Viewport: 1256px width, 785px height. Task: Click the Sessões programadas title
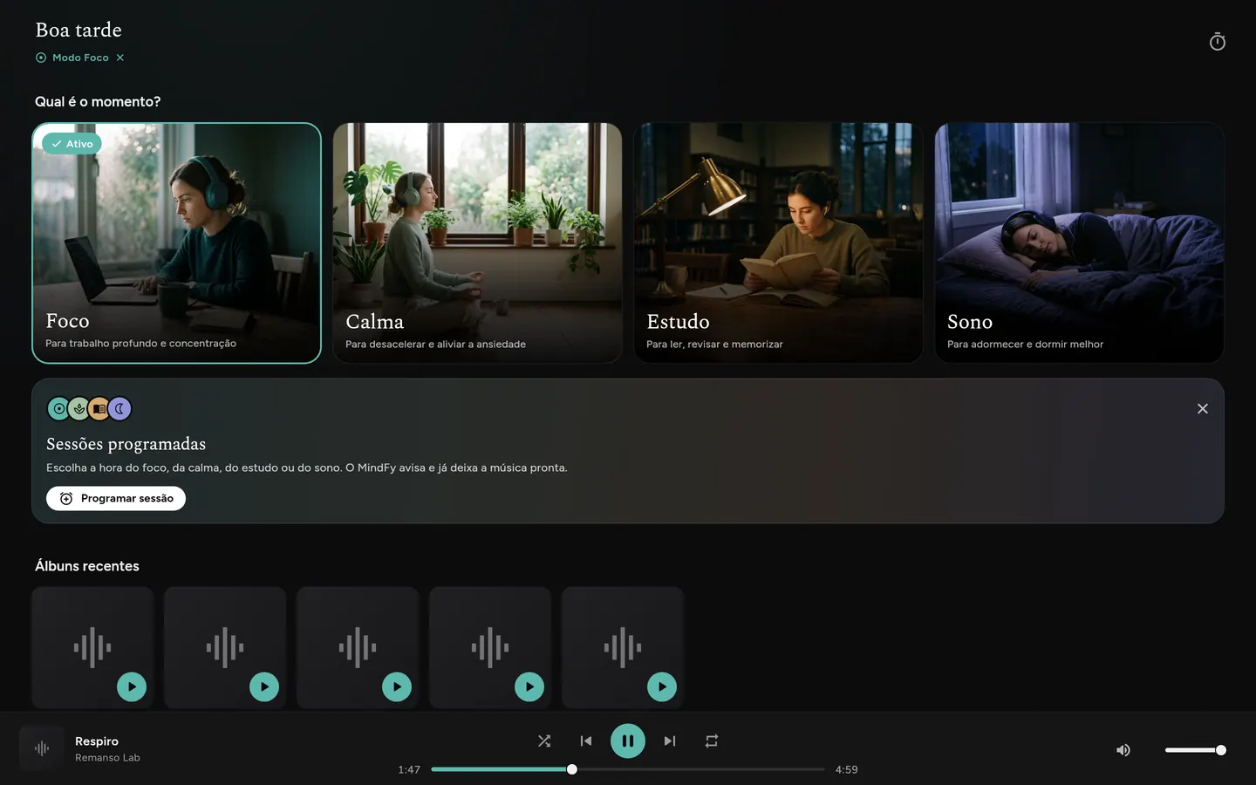coord(126,444)
